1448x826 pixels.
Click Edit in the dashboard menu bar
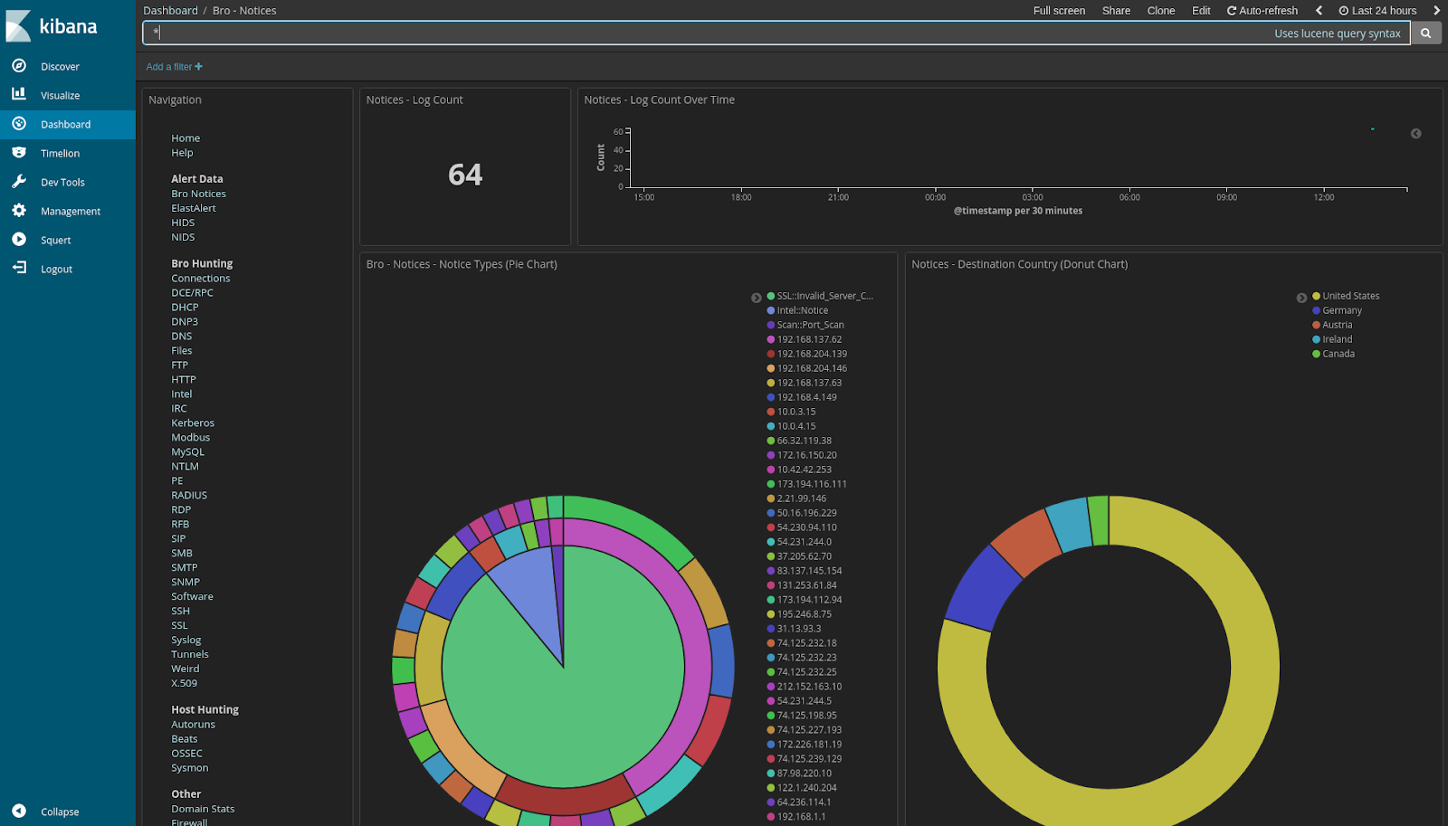coord(1201,10)
